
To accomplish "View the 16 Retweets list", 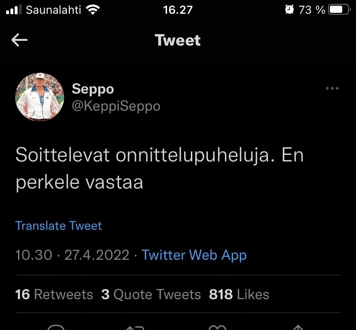I will pyautogui.click(x=54, y=294).
